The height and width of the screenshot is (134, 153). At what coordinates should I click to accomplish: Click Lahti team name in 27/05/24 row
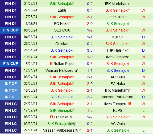pos(62,10)
